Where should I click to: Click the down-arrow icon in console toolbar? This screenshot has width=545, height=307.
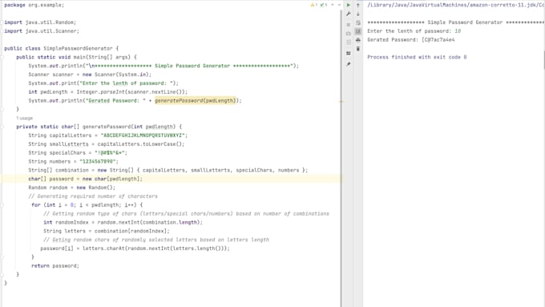358,14
